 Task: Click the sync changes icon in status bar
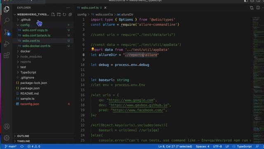22,147
